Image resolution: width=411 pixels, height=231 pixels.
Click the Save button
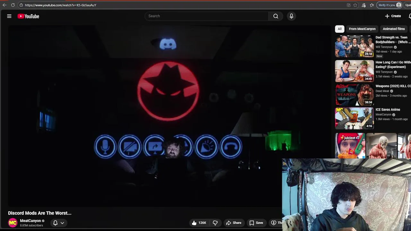coord(256,223)
